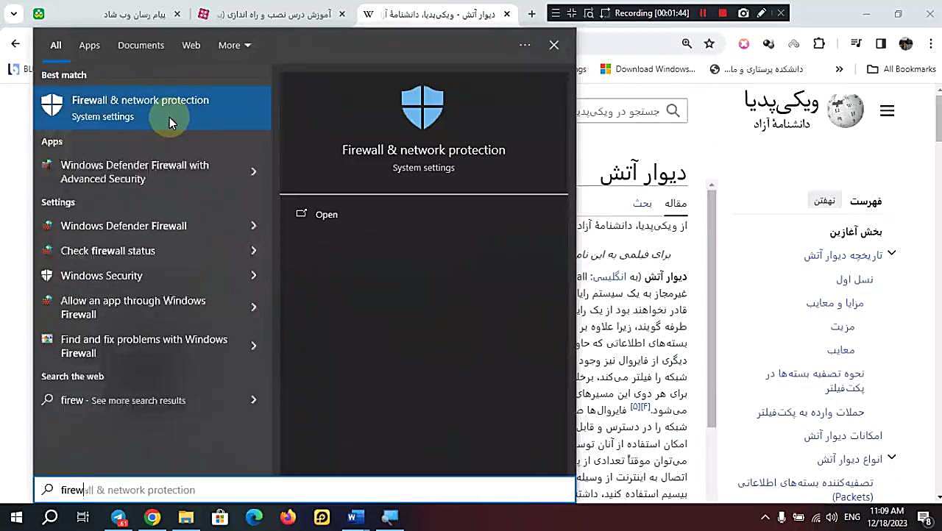Launch Firefox from the taskbar
The height and width of the screenshot is (531, 942).
(288, 518)
